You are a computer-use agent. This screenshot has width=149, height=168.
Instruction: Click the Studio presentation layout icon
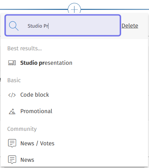click(x=12, y=63)
